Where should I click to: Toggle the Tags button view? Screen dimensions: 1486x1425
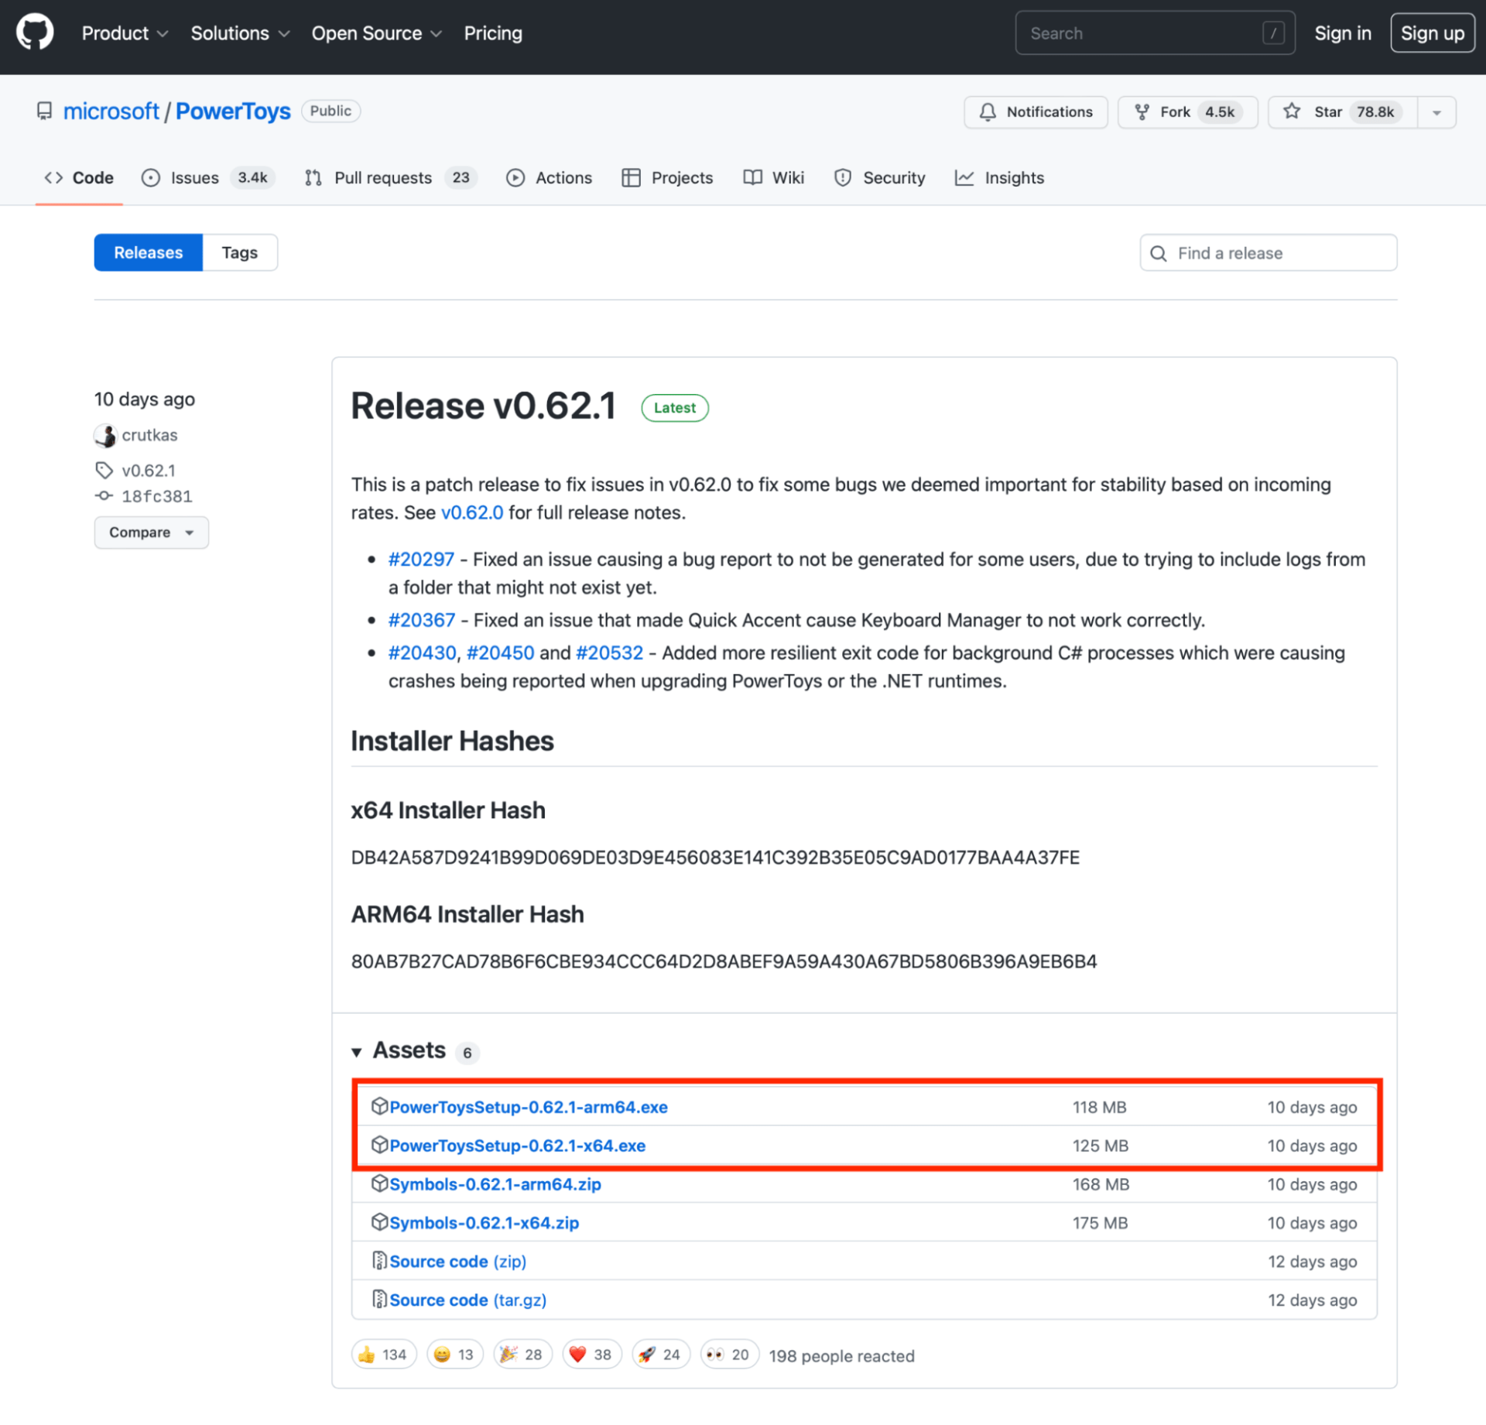[240, 253]
